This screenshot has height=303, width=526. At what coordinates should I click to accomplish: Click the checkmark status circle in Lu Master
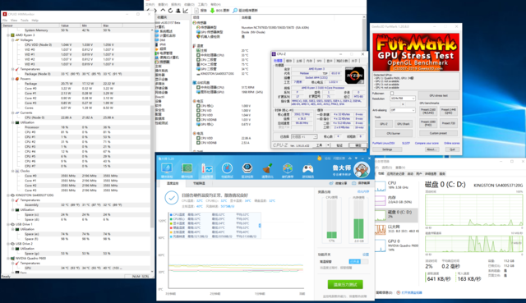point(172,198)
